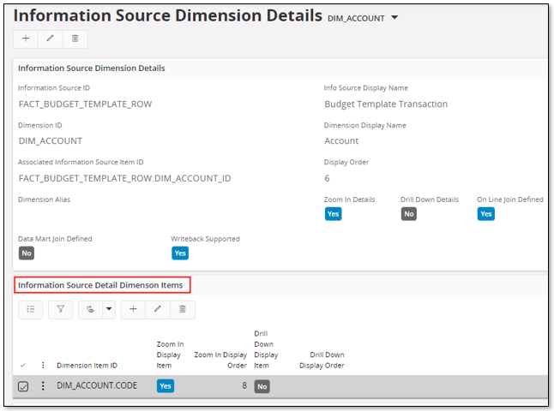The width and height of the screenshot is (554, 411).
Task: Open the three-dot menu on DIM_ACCOUNT.CODE row
Action: [43, 386]
